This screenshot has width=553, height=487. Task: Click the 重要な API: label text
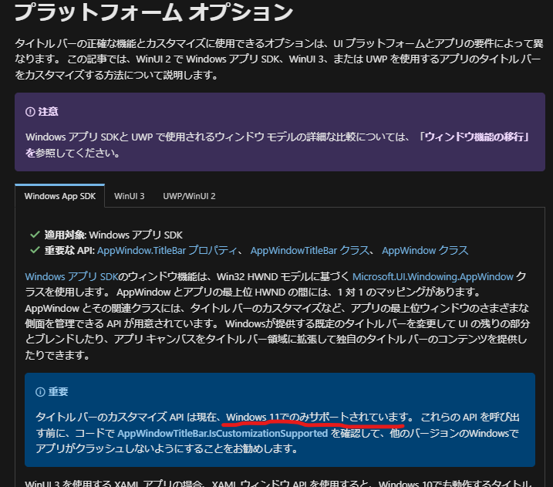click(69, 251)
